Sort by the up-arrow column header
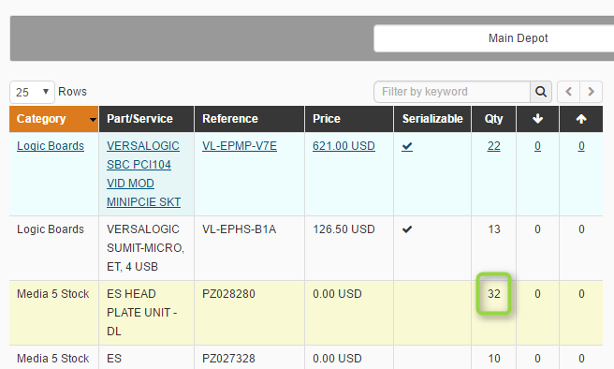 581,119
